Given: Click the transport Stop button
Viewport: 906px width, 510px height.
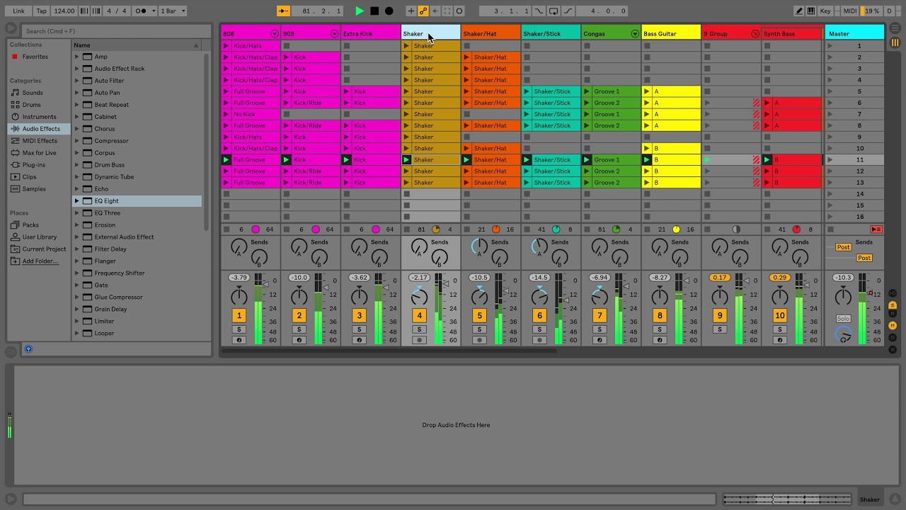Looking at the screenshot, I should (374, 11).
